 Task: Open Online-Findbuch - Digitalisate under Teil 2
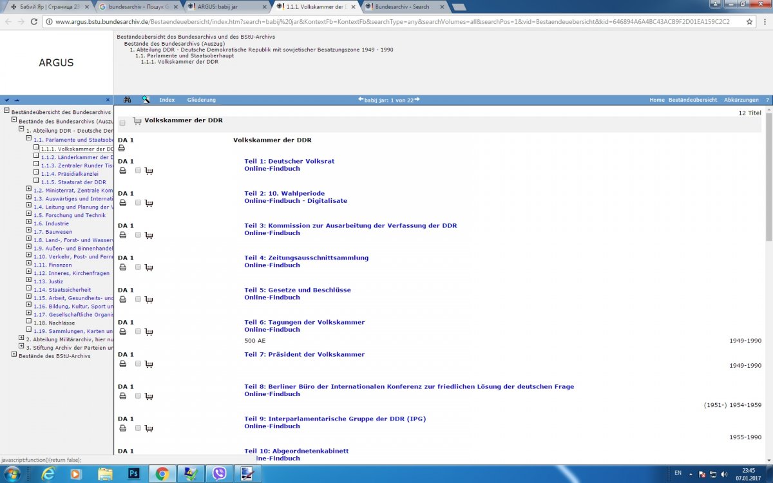pyautogui.click(x=296, y=201)
